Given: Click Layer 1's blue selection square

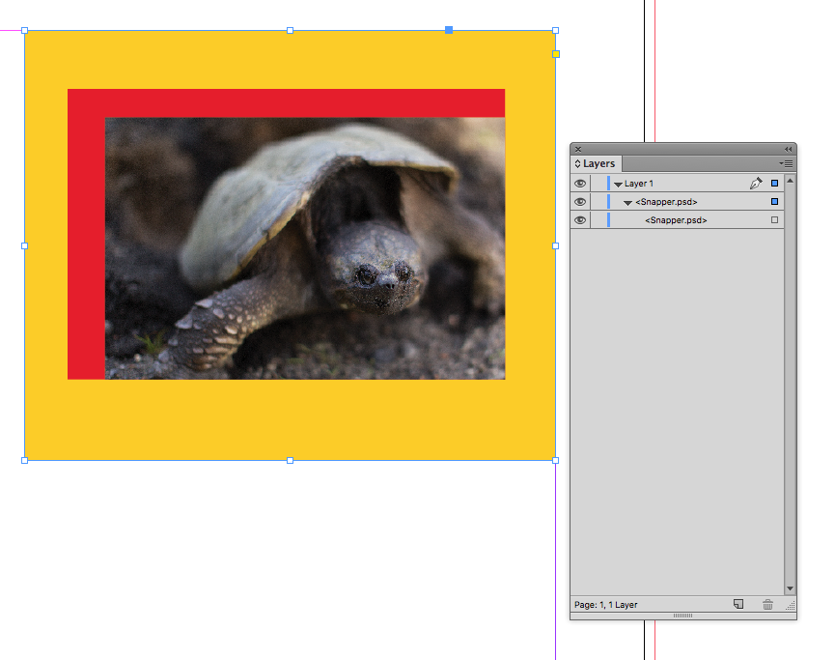Looking at the screenshot, I should (774, 184).
